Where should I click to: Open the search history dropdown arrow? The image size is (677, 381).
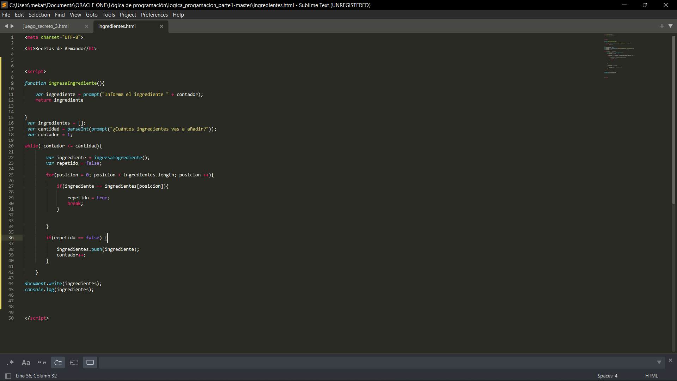(x=659, y=363)
